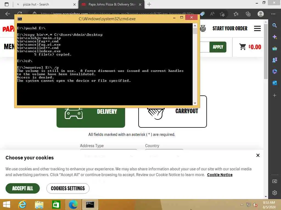281x210 pixels.
Task: Click the Papa Johns logo
Action: [8, 28]
